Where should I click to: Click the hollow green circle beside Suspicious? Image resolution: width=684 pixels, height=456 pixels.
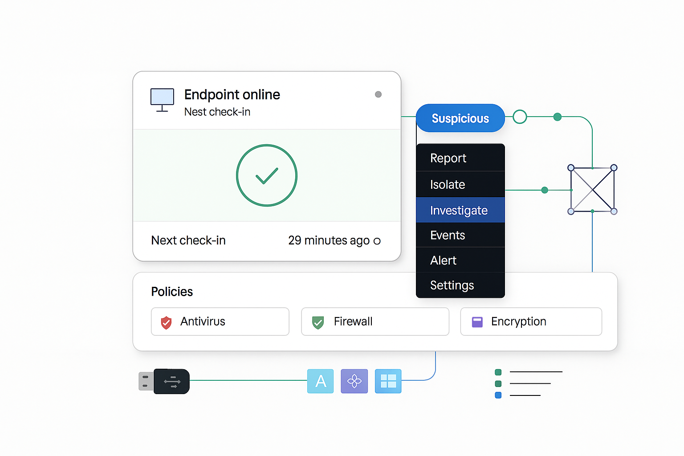tap(520, 117)
